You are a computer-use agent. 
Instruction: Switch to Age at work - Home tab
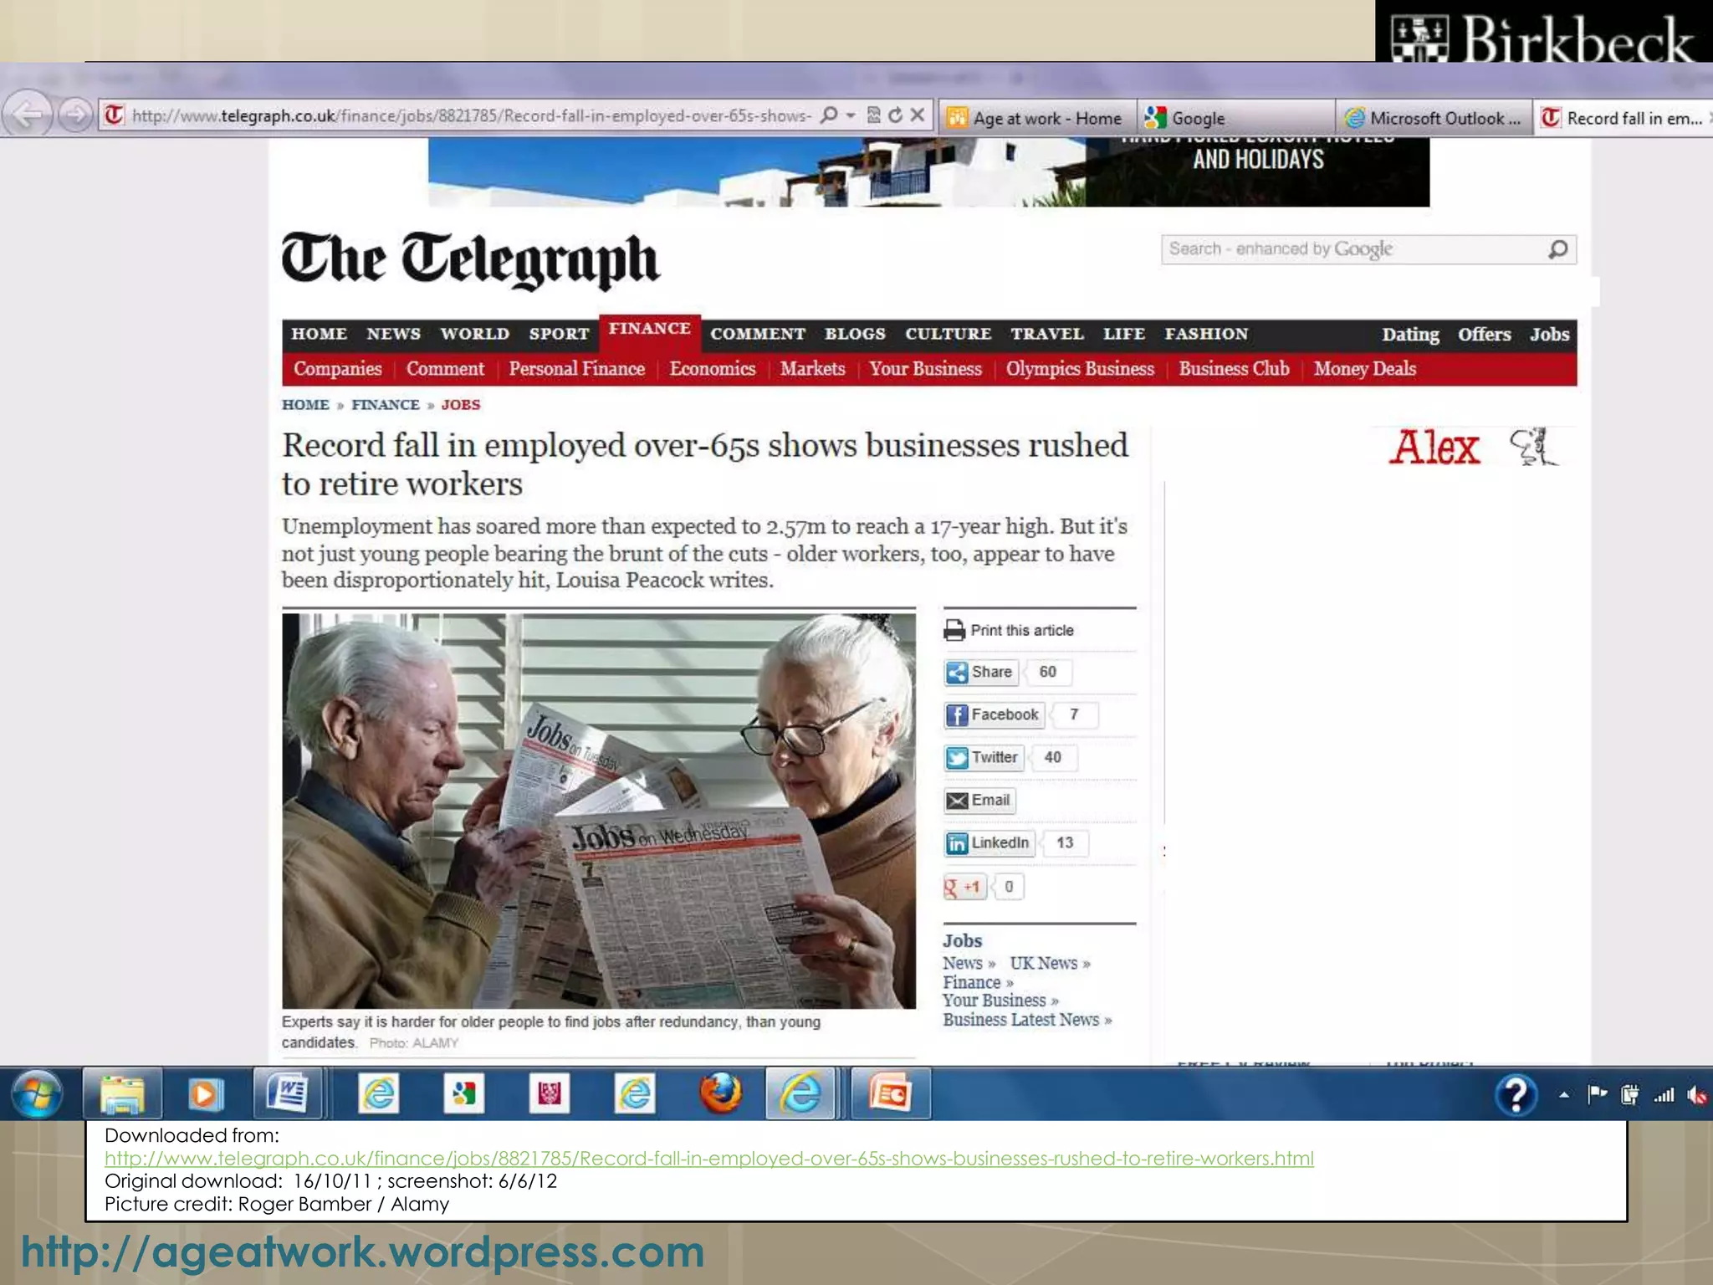pos(1038,118)
